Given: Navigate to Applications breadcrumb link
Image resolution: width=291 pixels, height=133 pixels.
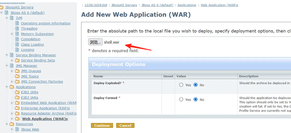Looking at the screenshot, I should click(x=187, y=5).
